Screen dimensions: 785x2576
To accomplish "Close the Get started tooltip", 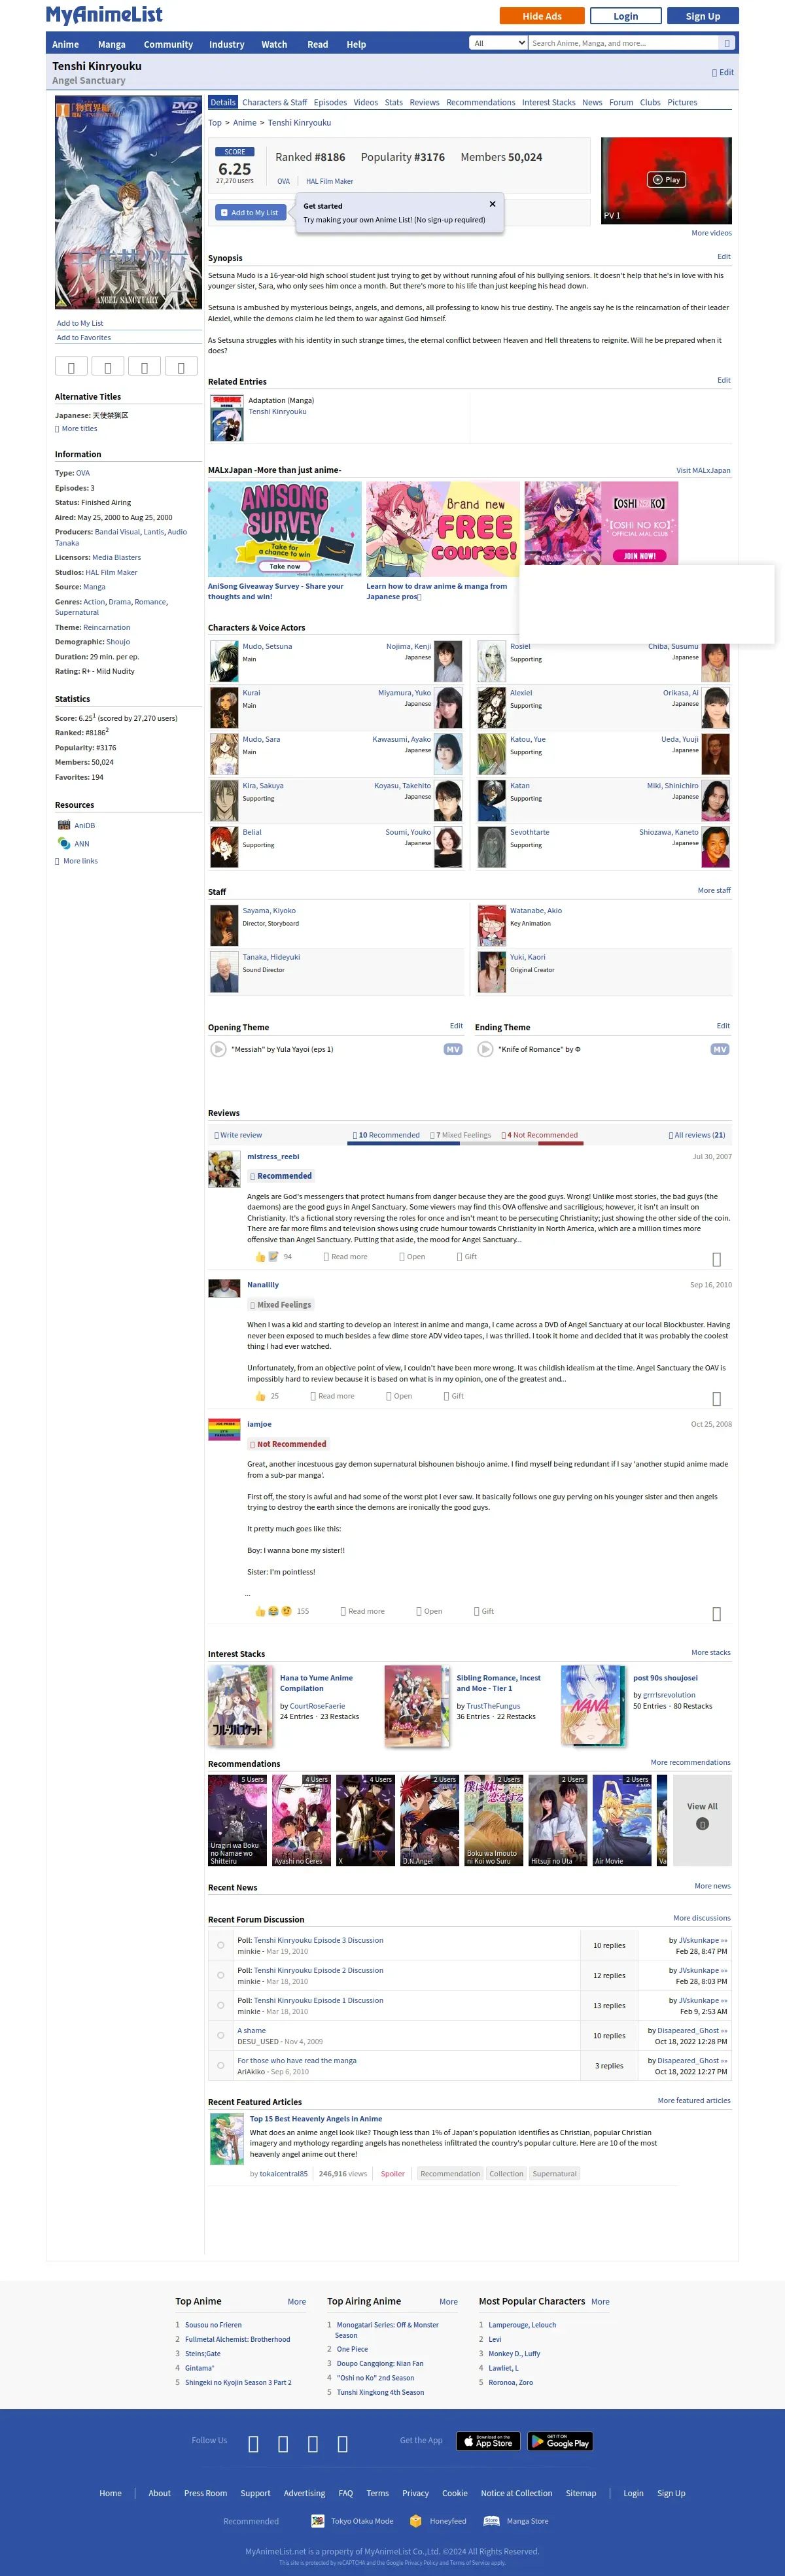I will (492, 204).
